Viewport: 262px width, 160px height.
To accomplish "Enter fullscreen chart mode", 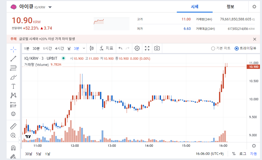I will point(147,48).
